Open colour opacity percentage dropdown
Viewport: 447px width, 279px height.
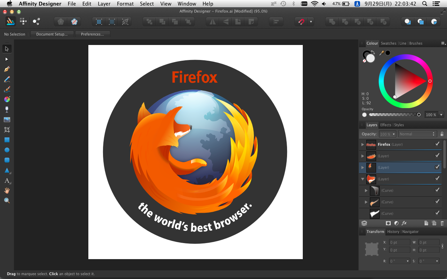tap(441, 115)
